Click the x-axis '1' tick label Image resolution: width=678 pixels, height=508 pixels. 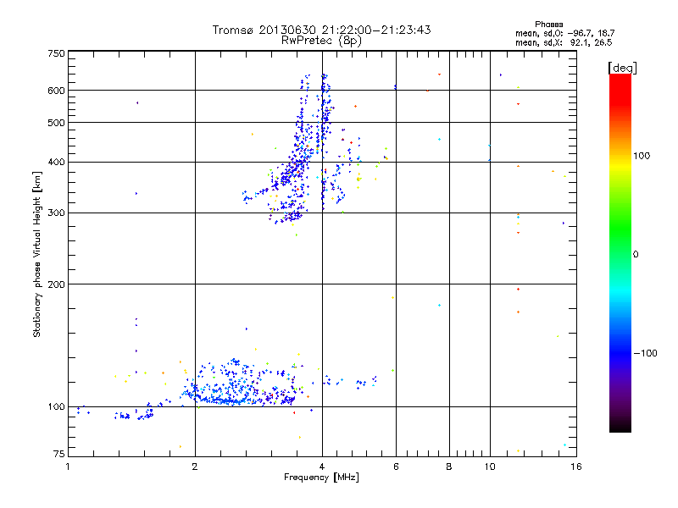[68, 467]
